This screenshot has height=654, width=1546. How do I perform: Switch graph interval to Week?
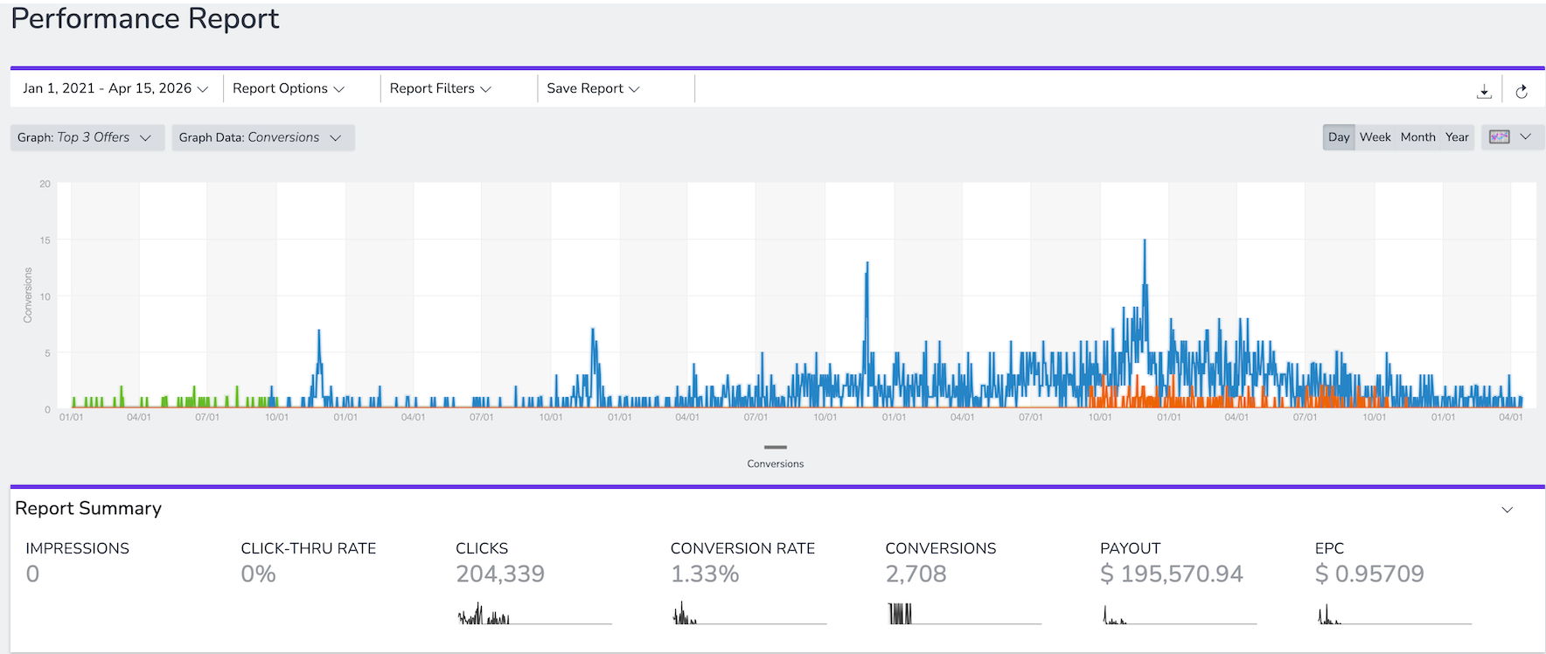[x=1375, y=137]
